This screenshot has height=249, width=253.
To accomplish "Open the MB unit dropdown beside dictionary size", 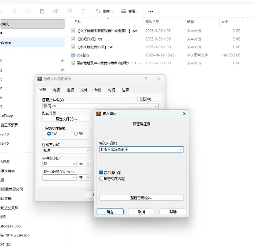I will coord(84,164).
